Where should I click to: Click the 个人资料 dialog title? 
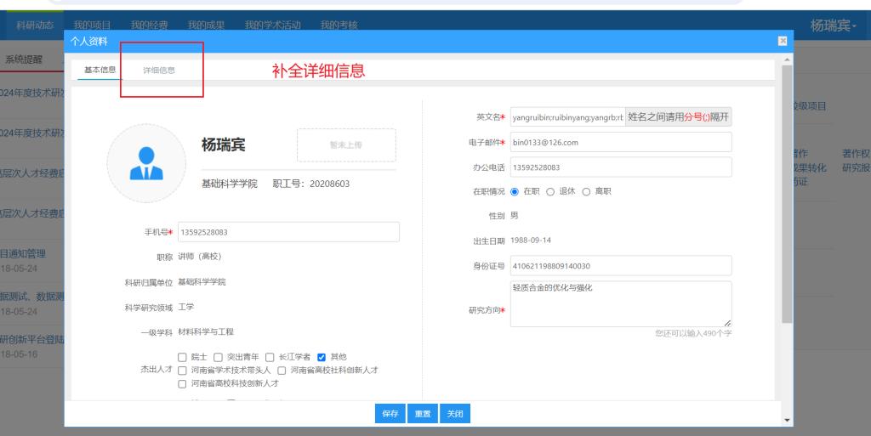click(88, 41)
